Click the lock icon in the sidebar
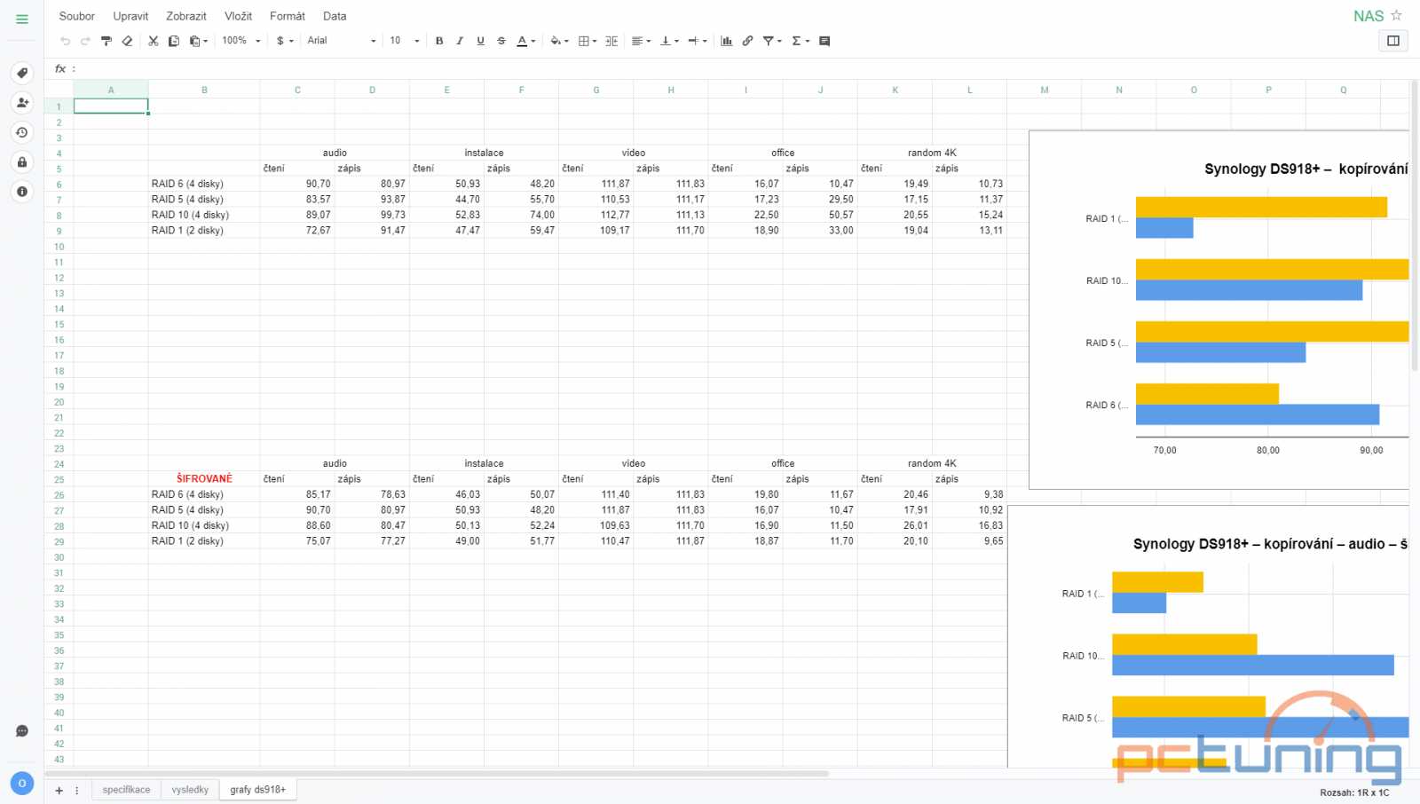Viewport: 1420px width, 804px height. pyautogui.click(x=22, y=162)
